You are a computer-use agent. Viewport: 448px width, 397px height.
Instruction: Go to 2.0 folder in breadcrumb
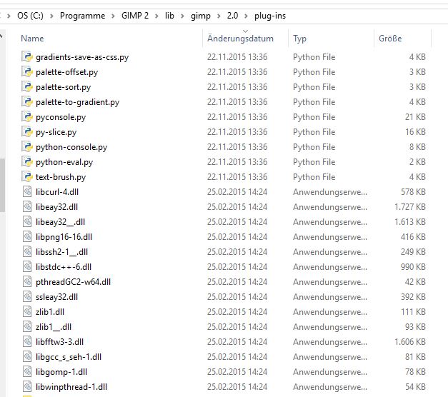point(232,16)
